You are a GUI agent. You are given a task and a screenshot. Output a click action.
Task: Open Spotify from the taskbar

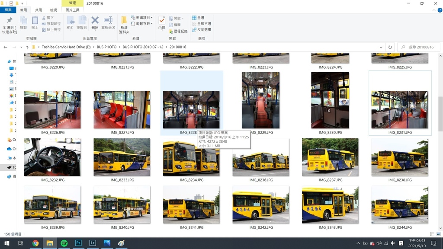point(64,243)
